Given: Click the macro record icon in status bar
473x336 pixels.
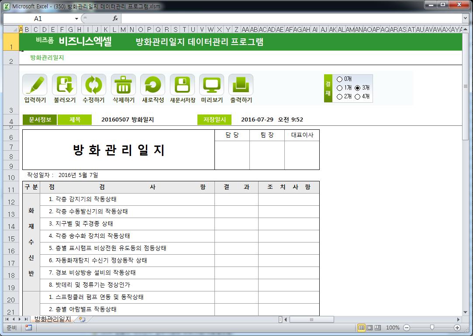Looking at the screenshot, I should click(x=29, y=328).
